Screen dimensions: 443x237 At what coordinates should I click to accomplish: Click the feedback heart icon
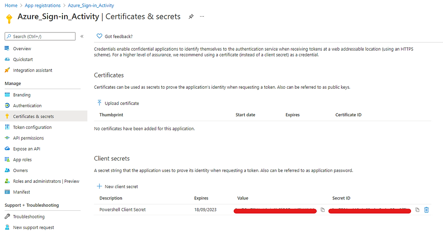pyautogui.click(x=99, y=36)
